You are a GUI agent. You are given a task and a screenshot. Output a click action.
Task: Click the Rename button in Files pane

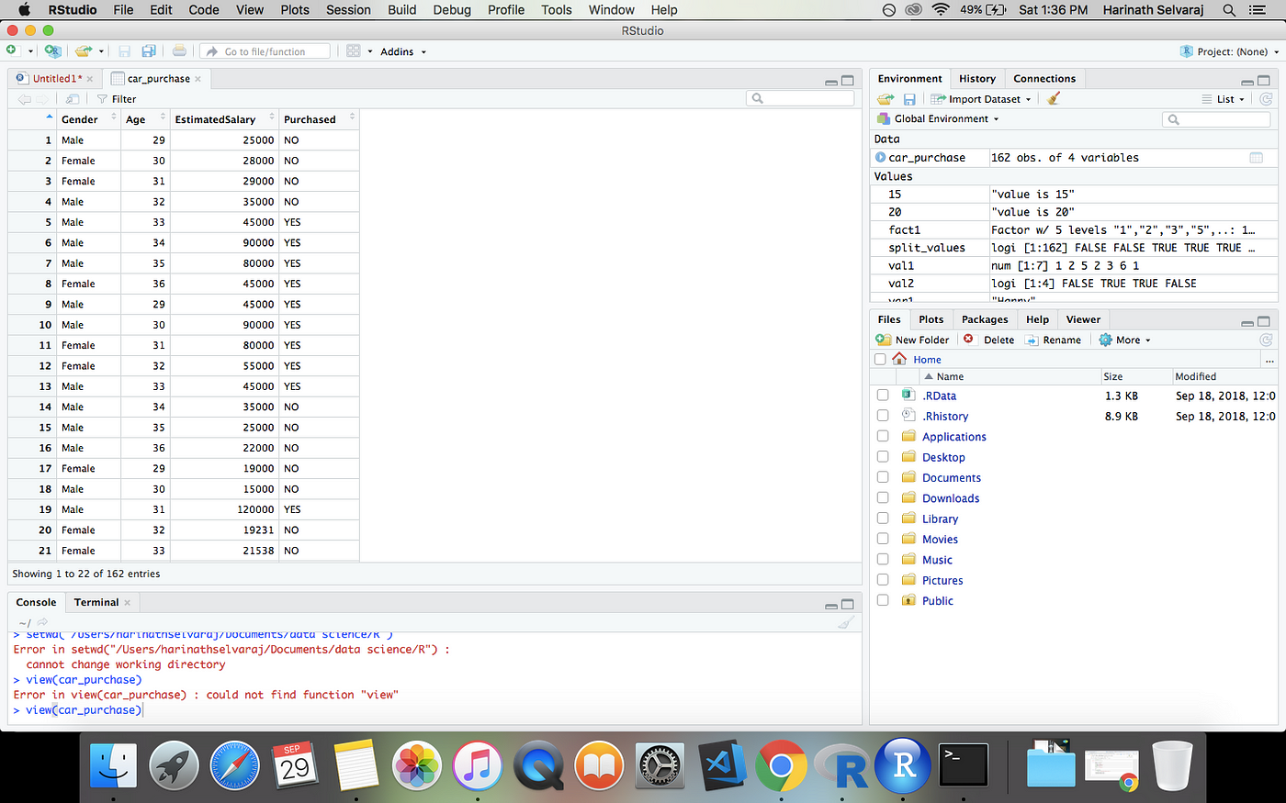click(1053, 340)
